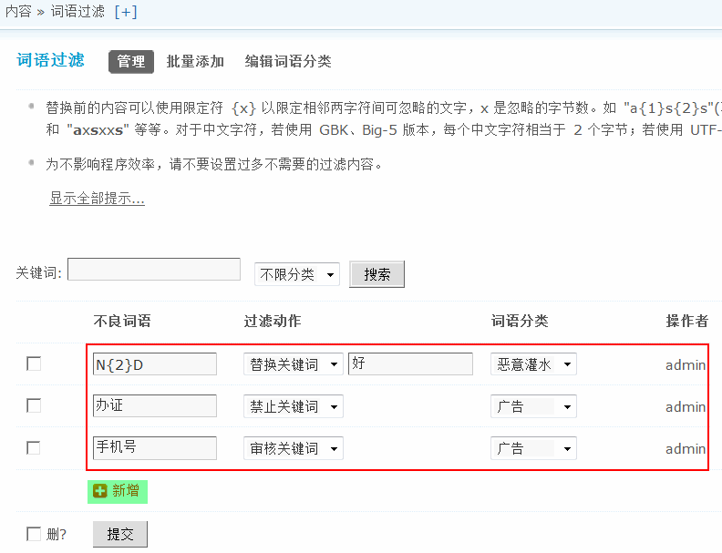Click the [+] icon beside breadcrumb
Screen dimensions: 722x553
click(126, 12)
